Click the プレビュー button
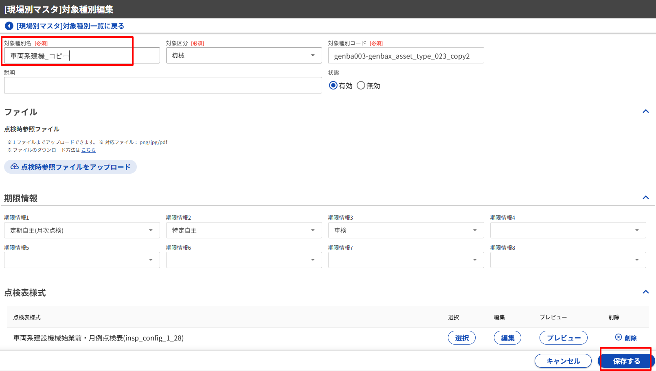Image resolution: width=656 pixels, height=371 pixels. pyautogui.click(x=563, y=338)
